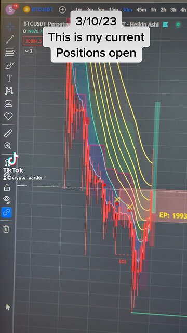Viewport: 187px width, 333px height.
Task: Switch to the 3h timeframe
Action: pos(173,10)
